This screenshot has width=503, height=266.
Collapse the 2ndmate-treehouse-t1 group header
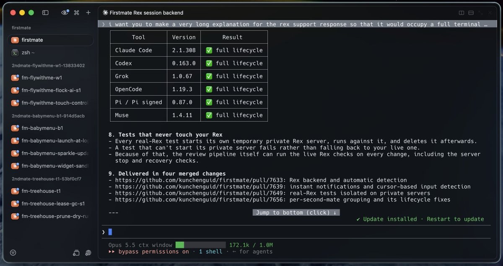point(47,179)
